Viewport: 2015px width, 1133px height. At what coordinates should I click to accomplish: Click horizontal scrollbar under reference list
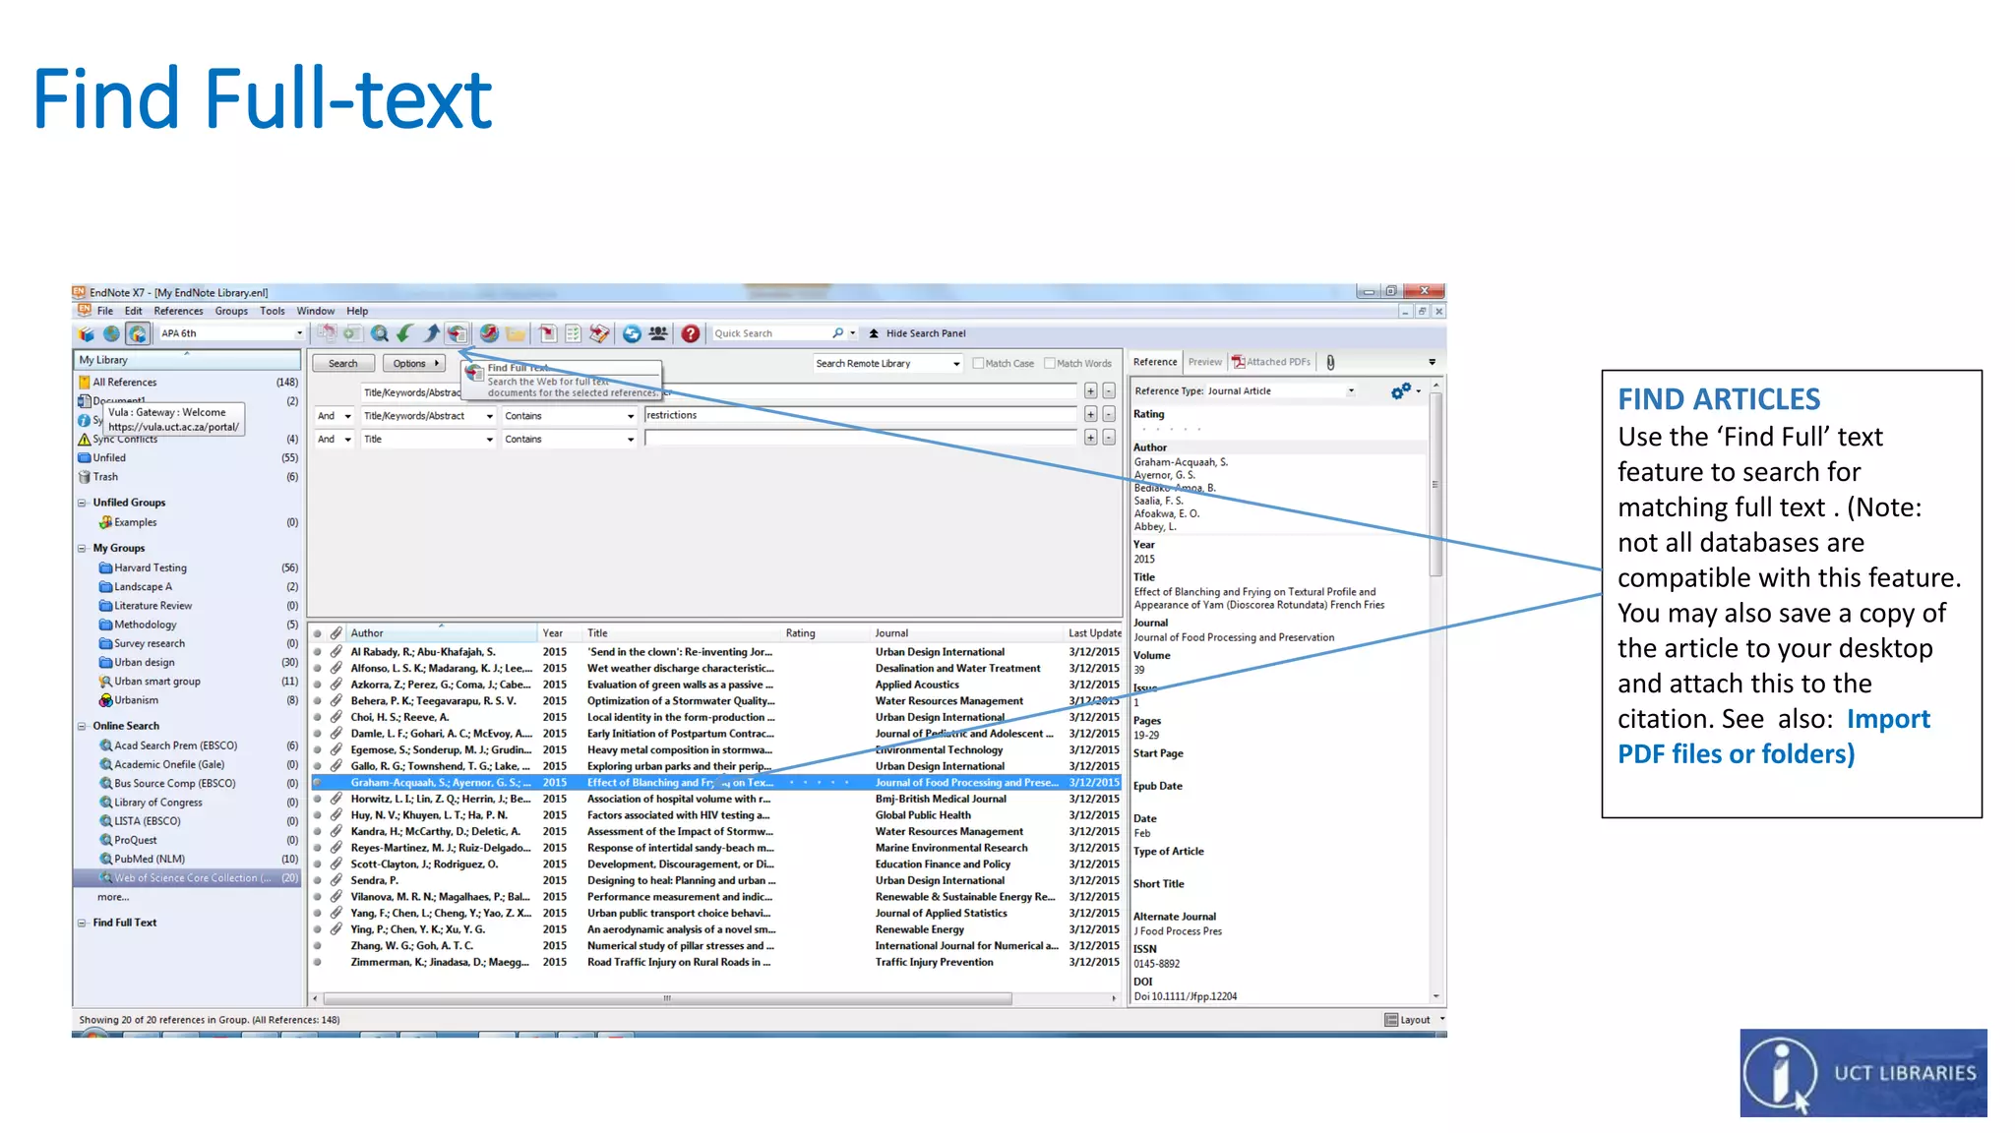[x=667, y=998]
